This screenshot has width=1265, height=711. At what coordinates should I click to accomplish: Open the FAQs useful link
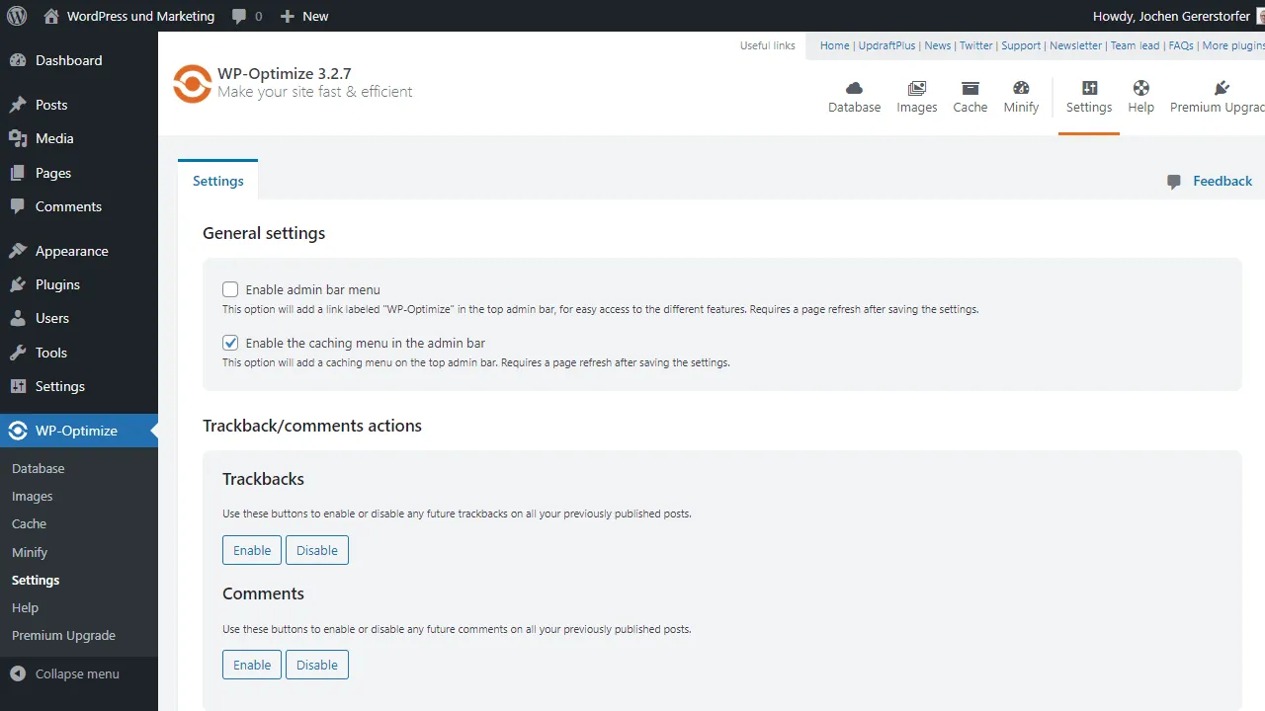coord(1181,45)
